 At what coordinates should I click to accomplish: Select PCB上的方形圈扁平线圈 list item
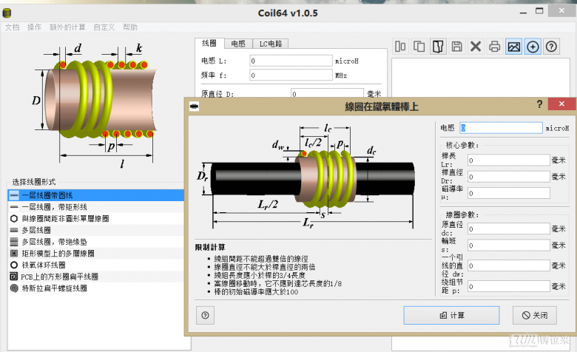(x=95, y=277)
